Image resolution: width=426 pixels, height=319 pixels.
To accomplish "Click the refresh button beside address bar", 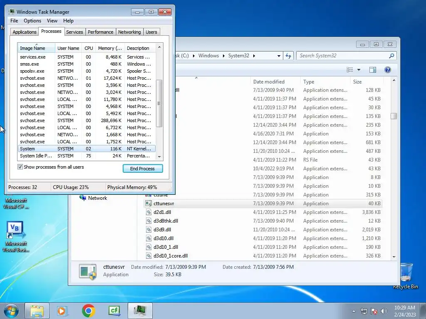I will point(288,56).
